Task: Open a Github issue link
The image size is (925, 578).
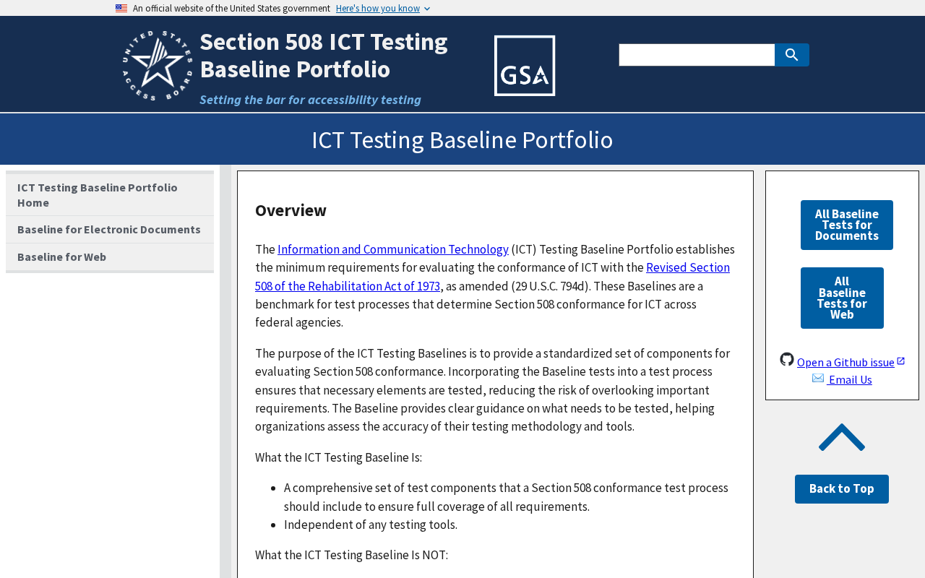Action: 846,363
